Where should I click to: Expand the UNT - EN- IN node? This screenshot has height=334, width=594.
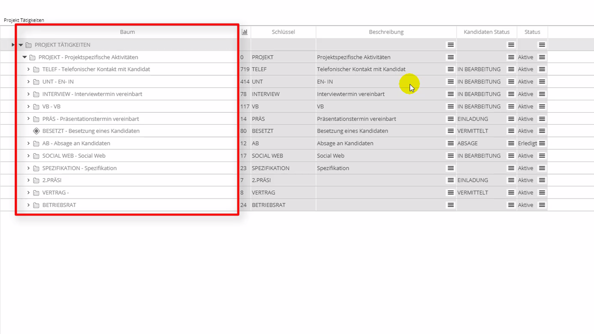click(28, 82)
